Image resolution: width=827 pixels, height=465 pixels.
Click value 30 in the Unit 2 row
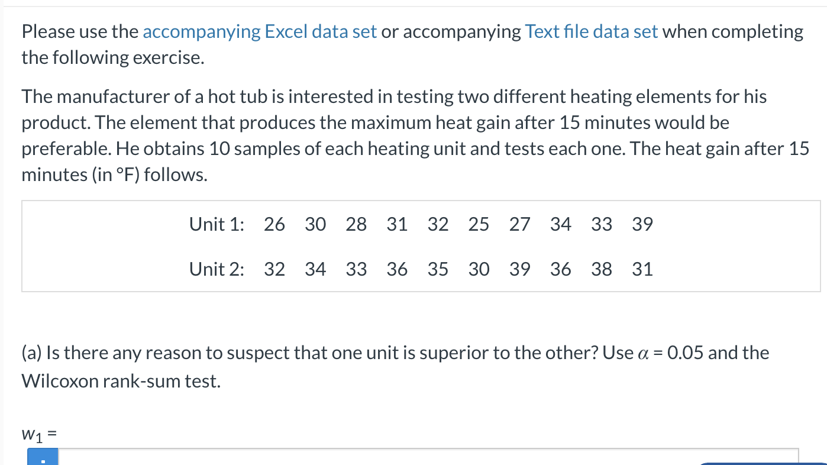click(x=479, y=269)
